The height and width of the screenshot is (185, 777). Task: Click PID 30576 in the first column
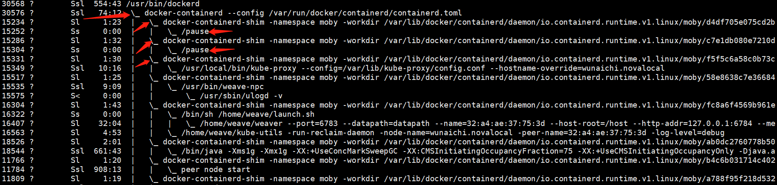[x=13, y=13]
